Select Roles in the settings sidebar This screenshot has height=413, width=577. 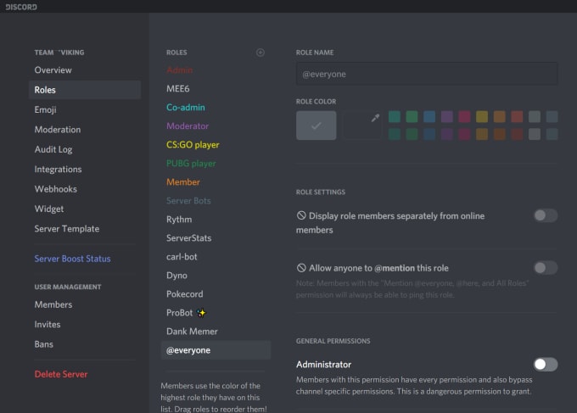click(85, 90)
